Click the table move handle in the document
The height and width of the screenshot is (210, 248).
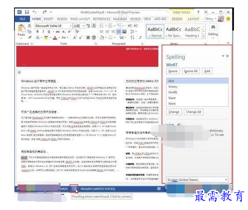[19, 72]
